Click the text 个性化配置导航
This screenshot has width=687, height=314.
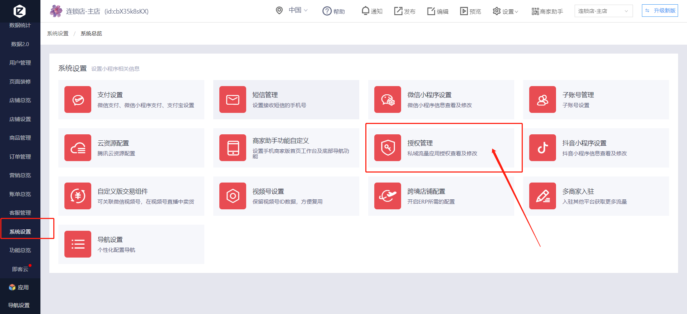116,250
